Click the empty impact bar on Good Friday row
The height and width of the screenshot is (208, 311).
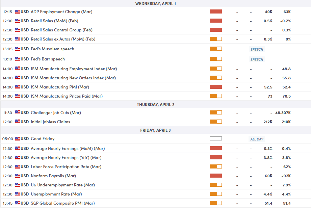215,138
